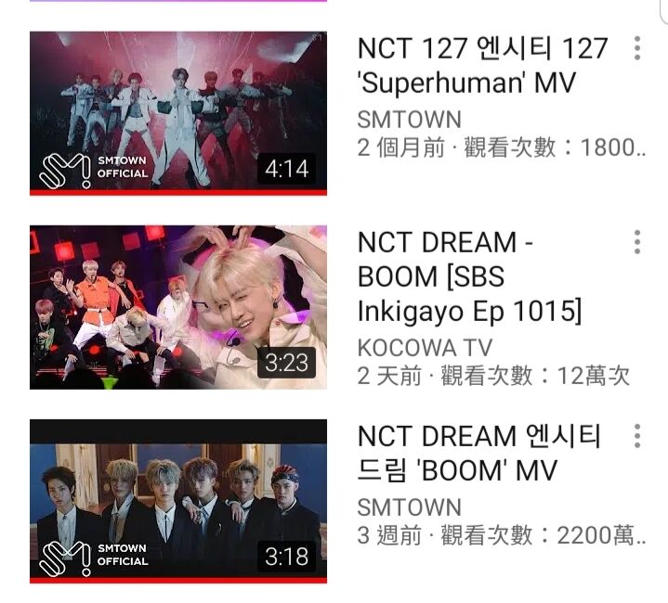Open more options for NCT DREAM Inkigayo video
The image size is (668, 603).
click(x=637, y=242)
